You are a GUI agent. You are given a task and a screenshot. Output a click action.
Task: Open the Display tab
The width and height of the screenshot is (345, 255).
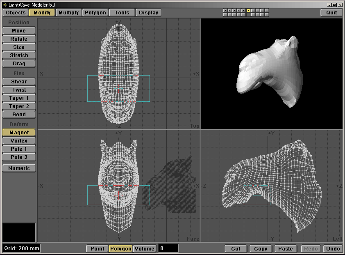click(148, 12)
